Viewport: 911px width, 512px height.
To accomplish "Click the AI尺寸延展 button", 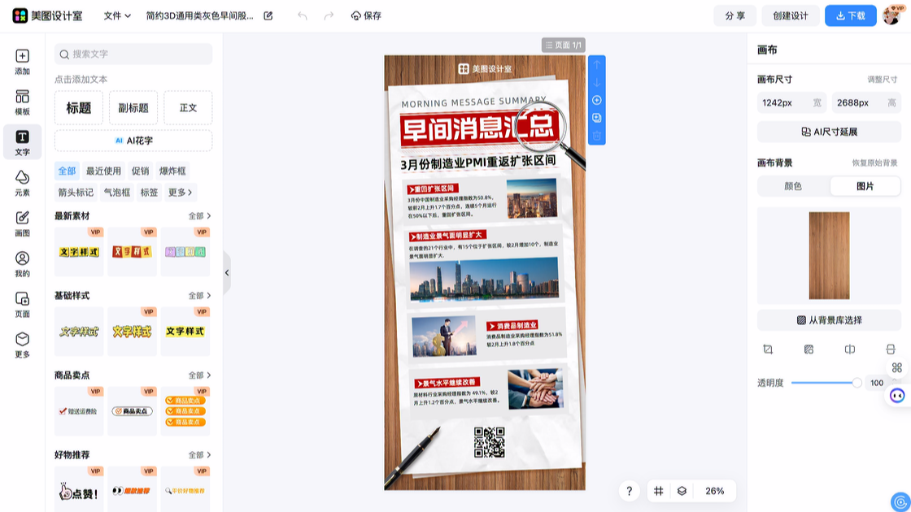I will coord(829,132).
